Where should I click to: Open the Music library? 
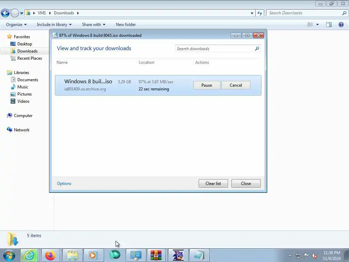coord(23,87)
